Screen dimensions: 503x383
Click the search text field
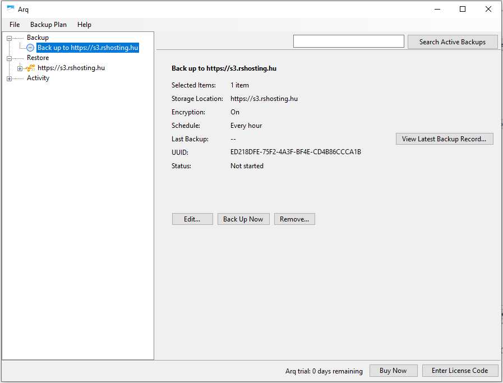click(x=348, y=41)
